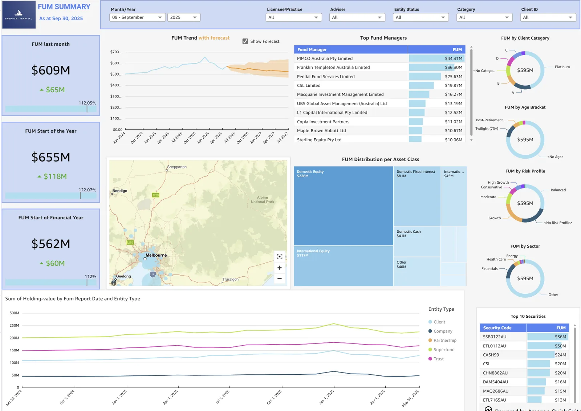Zoom in the map with plus button

click(x=279, y=268)
